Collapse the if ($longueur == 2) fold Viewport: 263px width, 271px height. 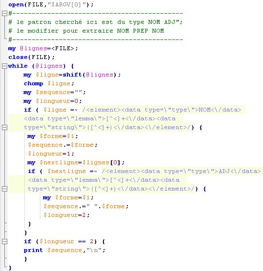tap(4, 241)
